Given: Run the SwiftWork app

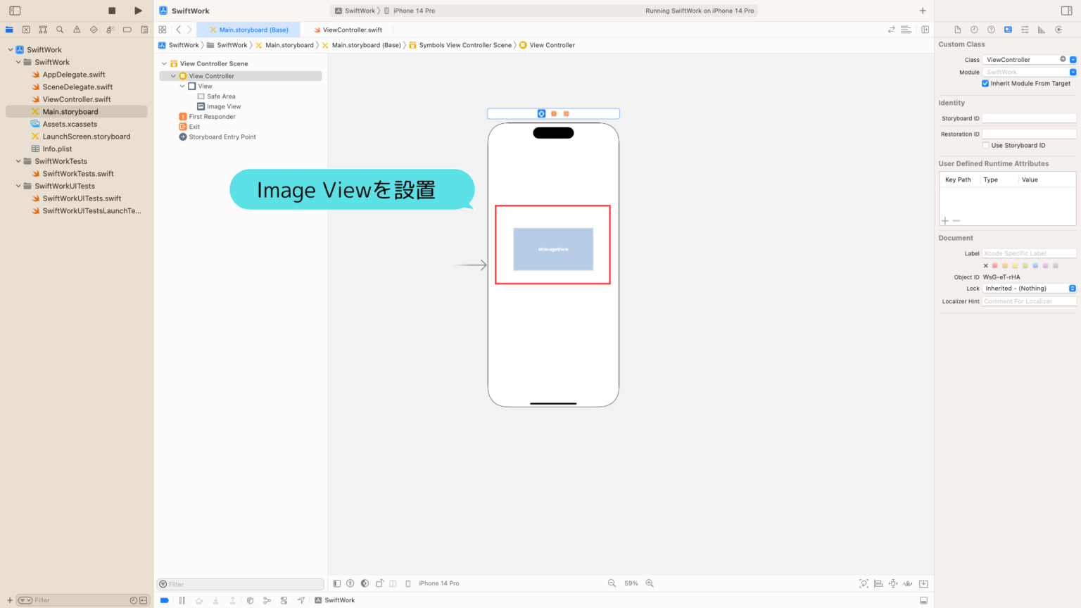Looking at the screenshot, I should pyautogui.click(x=138, y=11).
